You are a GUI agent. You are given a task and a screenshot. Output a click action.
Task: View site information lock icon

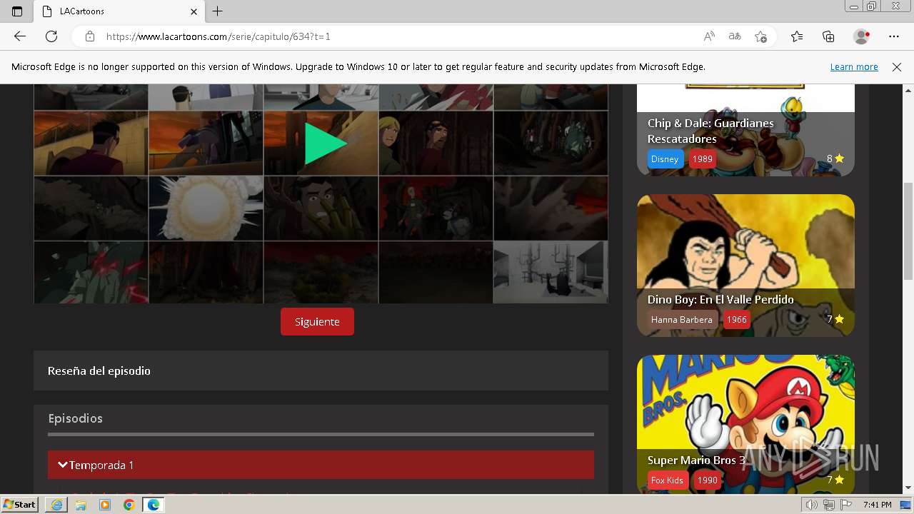pos(90,36)
